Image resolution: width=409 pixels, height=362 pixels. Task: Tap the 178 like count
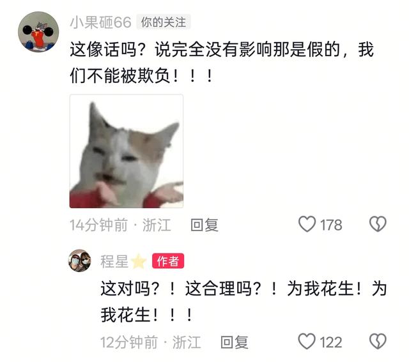(331, 225)
